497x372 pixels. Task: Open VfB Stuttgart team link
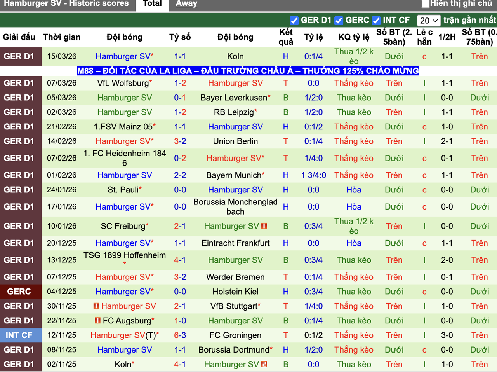tap(234, 306)
